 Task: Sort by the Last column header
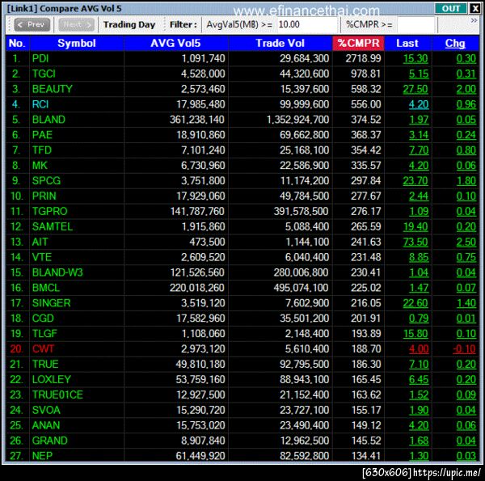[x=407, y=44]
